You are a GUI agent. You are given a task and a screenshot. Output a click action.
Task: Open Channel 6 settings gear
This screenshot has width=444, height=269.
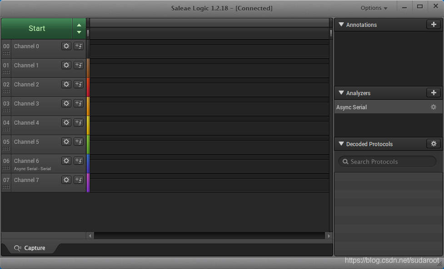[x=66, y=161]
